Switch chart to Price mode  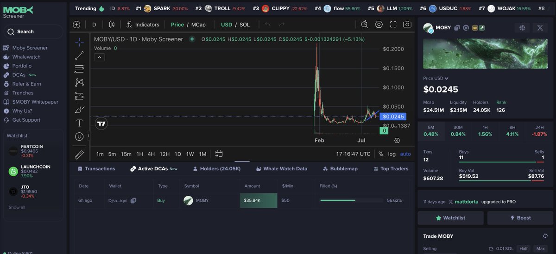click(x=177, y=25)
